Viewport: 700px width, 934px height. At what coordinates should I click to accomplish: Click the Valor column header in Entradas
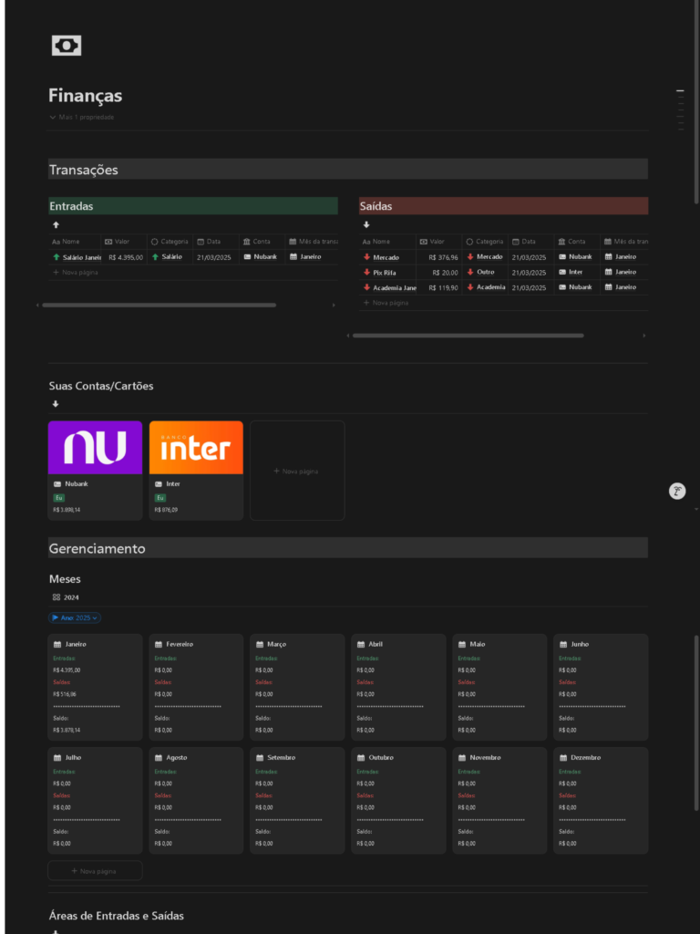pos(123,242)
